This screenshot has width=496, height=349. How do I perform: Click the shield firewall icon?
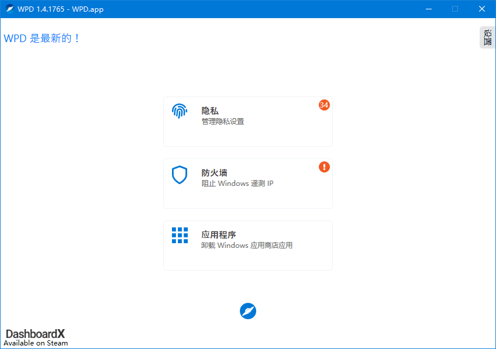click(x=180, y=174)
